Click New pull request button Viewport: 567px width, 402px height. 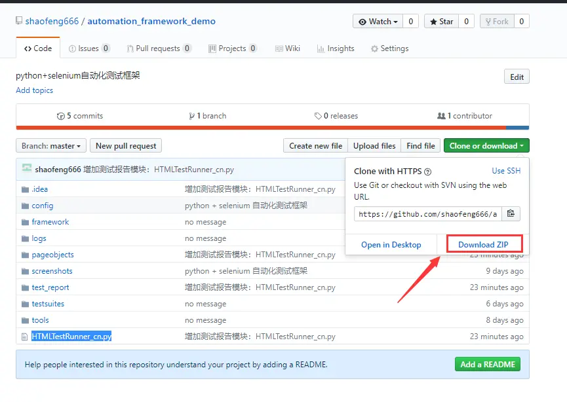pos(126,146)
